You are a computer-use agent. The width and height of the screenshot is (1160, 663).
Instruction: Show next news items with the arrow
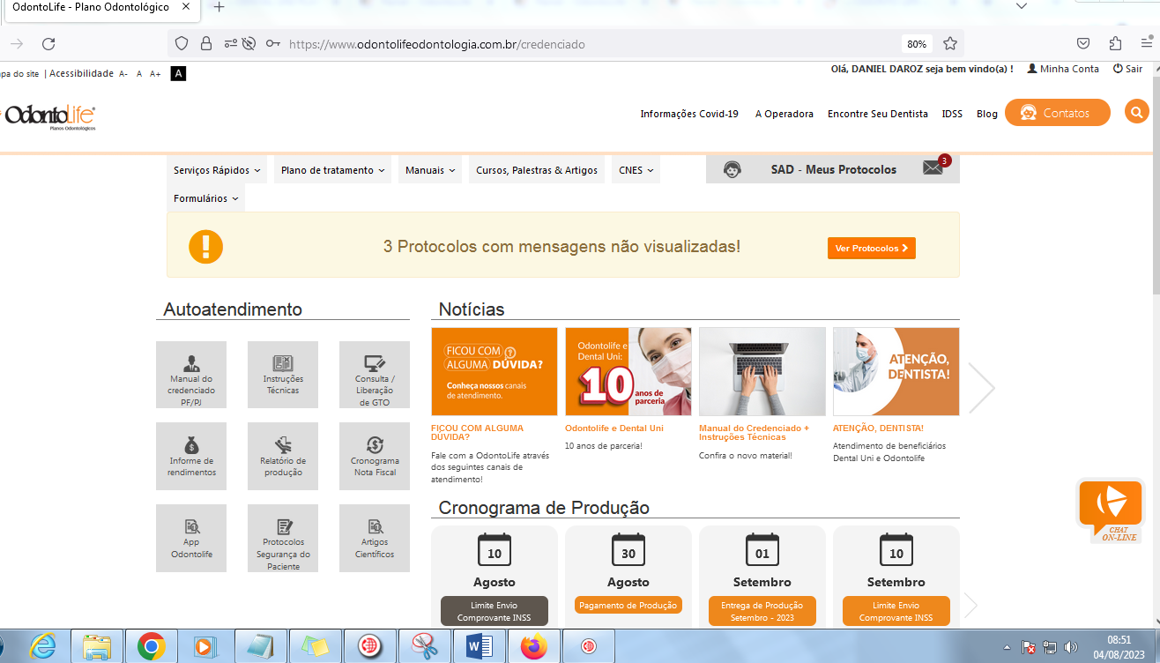(x=982, y=387)
